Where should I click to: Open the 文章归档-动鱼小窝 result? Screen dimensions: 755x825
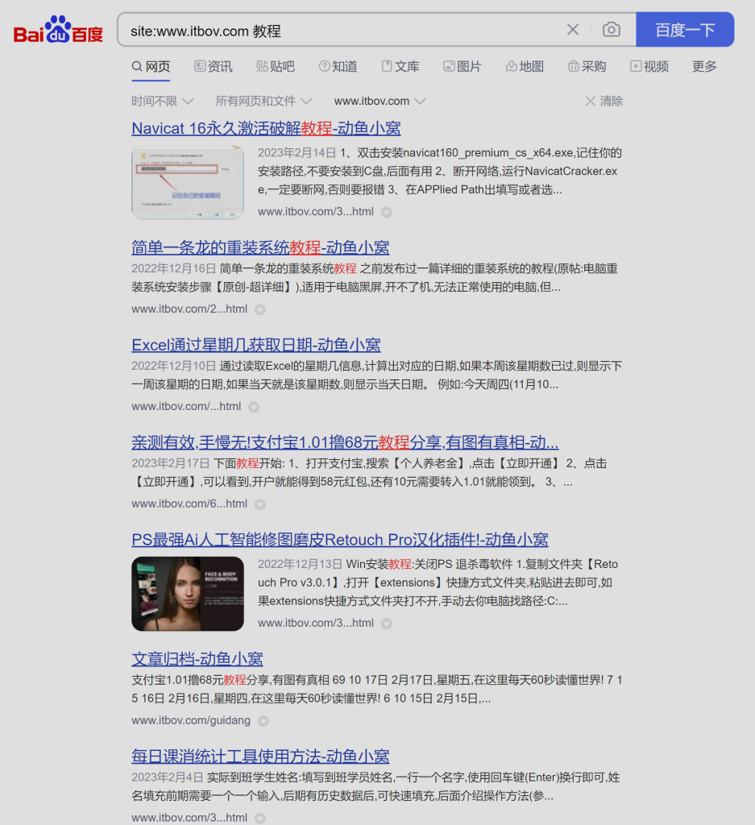click(197, 659)
